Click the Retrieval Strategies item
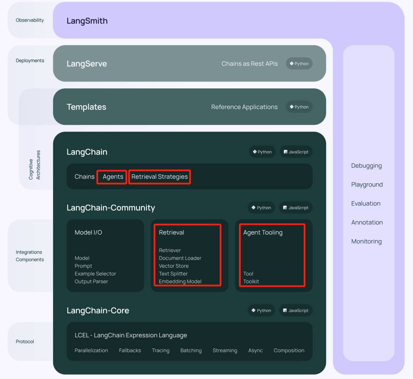413x379 pixels. pos(159,176)
